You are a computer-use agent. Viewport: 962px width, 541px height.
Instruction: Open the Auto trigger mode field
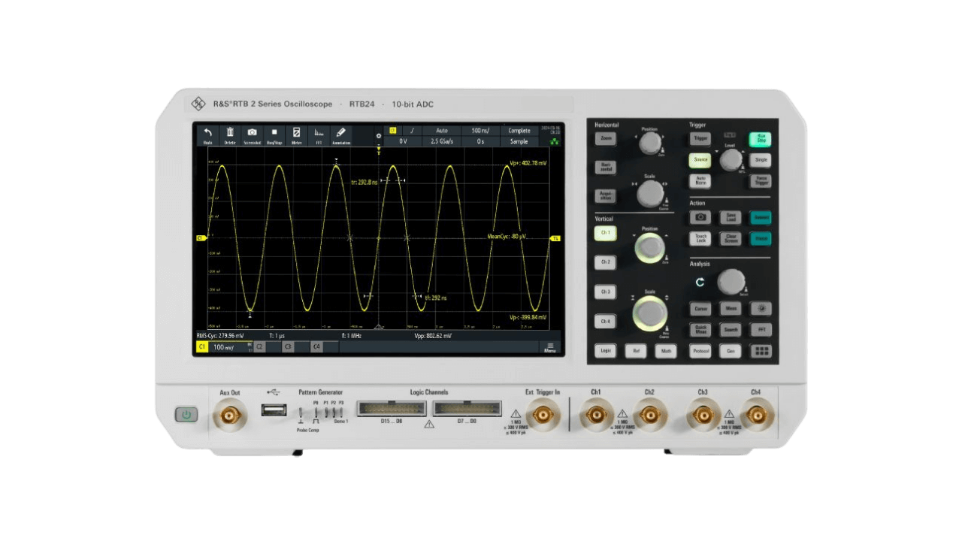[441, 131]
